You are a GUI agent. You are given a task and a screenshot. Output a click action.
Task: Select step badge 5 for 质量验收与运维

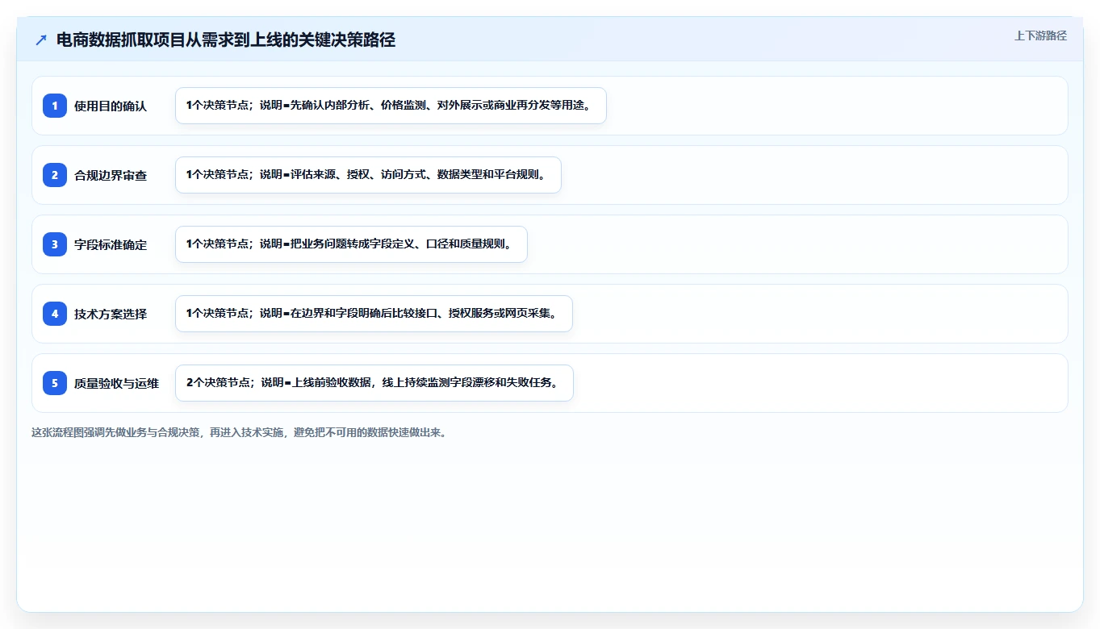tap(55, 383)
